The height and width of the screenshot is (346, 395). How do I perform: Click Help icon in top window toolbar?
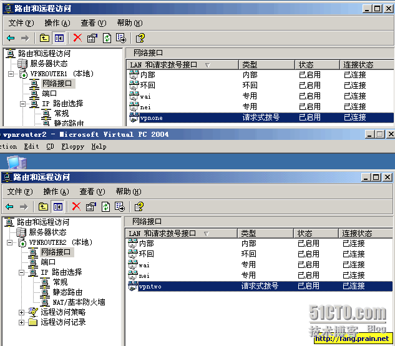click(x=140, y=38)
